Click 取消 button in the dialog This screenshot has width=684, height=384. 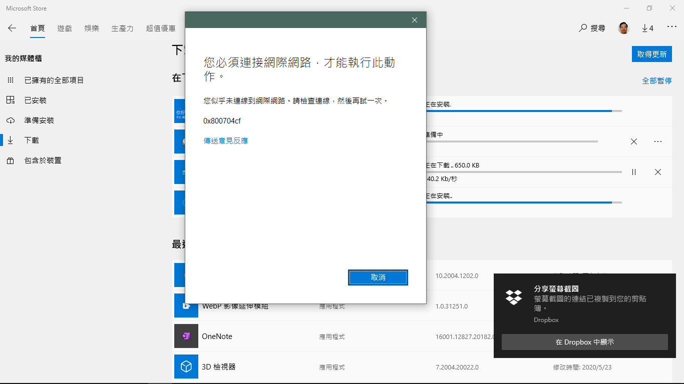(x=378, y=277)
